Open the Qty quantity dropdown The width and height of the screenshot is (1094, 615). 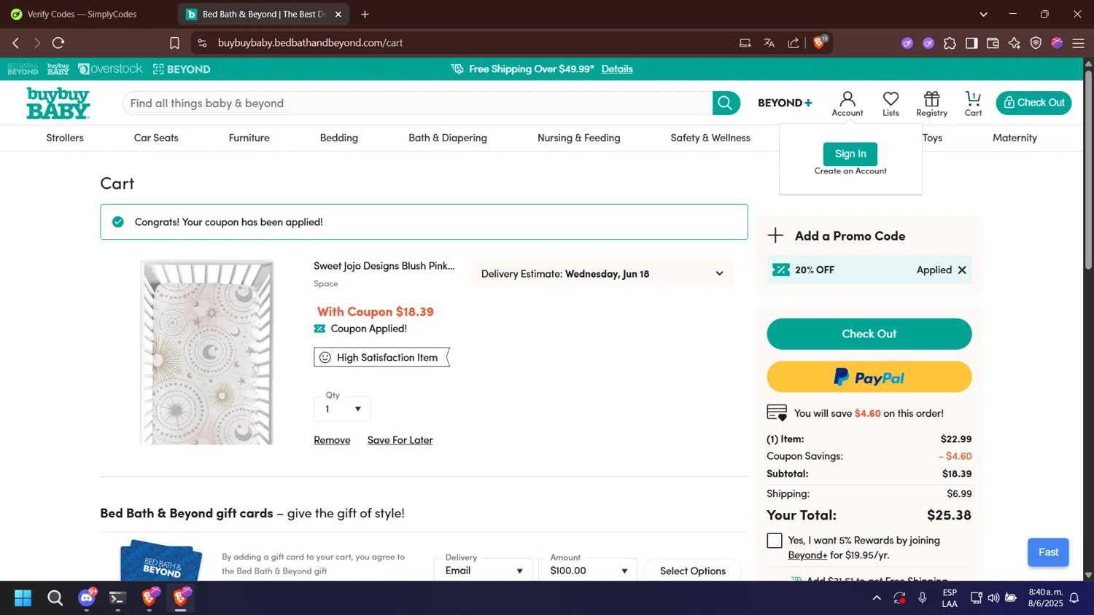click(x=342, y=409)
